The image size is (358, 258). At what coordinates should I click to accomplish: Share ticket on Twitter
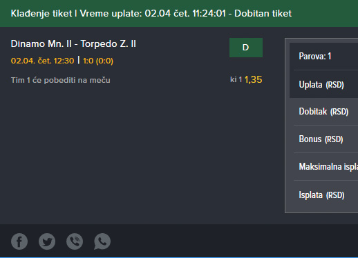[47, 241]
